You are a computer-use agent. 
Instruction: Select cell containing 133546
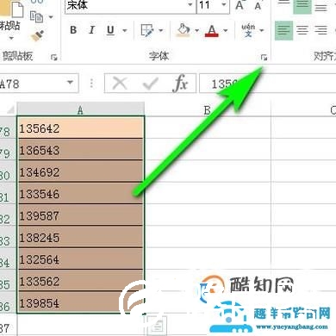81,193
